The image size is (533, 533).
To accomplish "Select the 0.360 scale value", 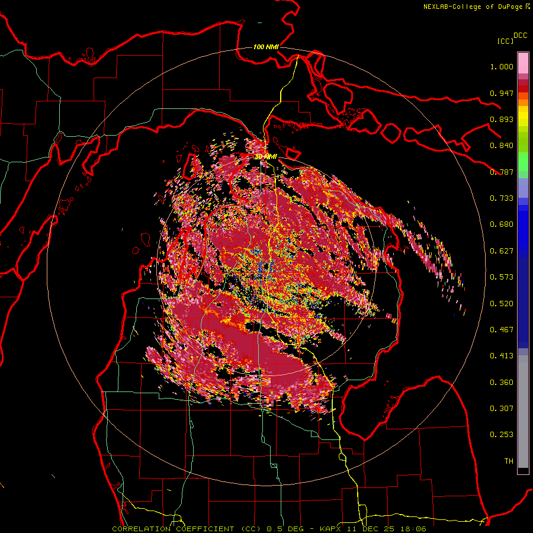I will 502,383.
